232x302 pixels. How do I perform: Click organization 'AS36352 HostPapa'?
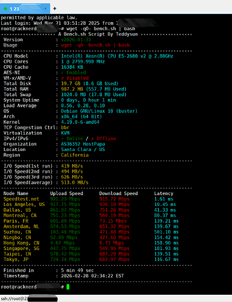83,144
